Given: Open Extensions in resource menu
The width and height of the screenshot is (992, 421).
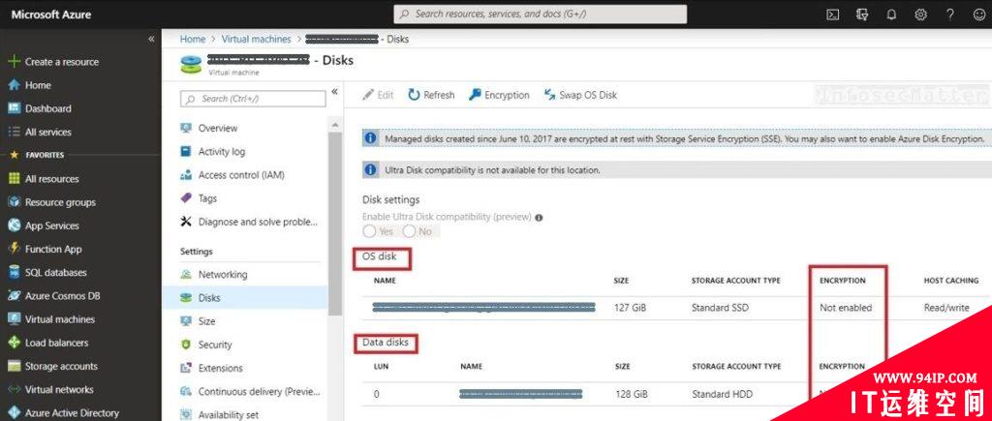Looking at the screenshot, I should click(220, 368).
